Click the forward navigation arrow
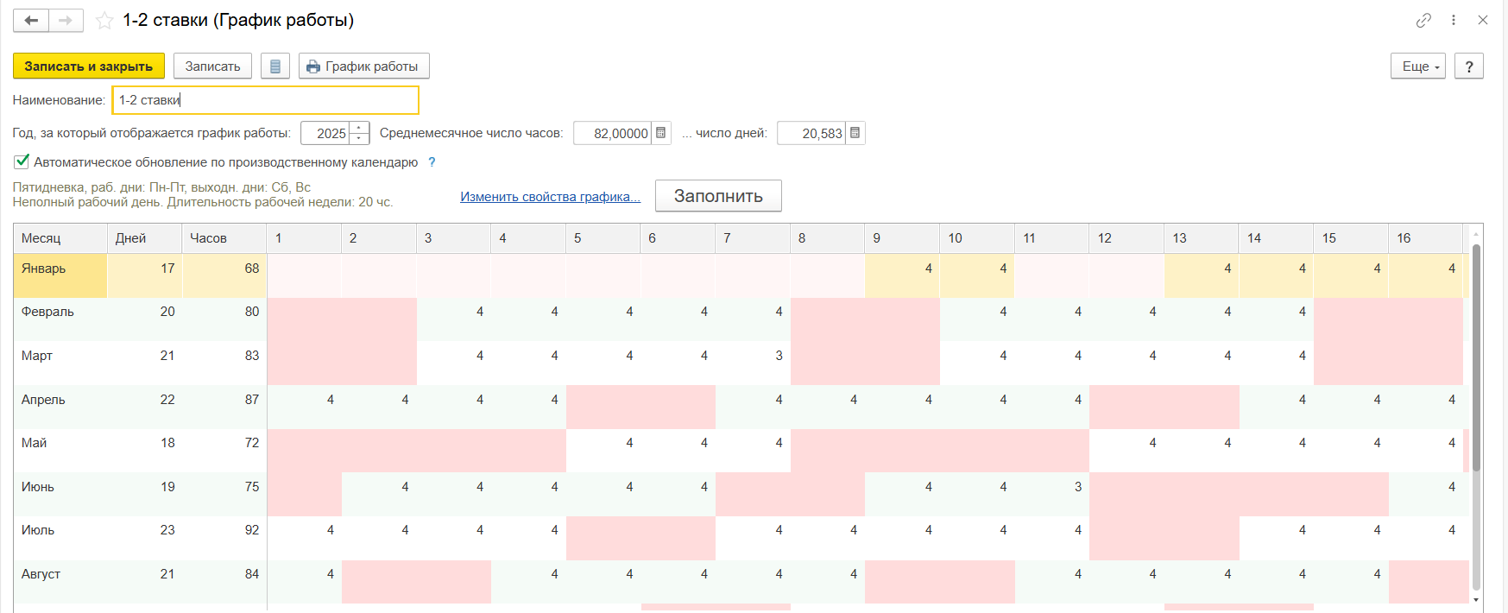Image resolution: width=1508 pixels, height=613 pixels. [66, 21]
